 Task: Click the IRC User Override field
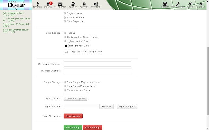pos(97,71)
